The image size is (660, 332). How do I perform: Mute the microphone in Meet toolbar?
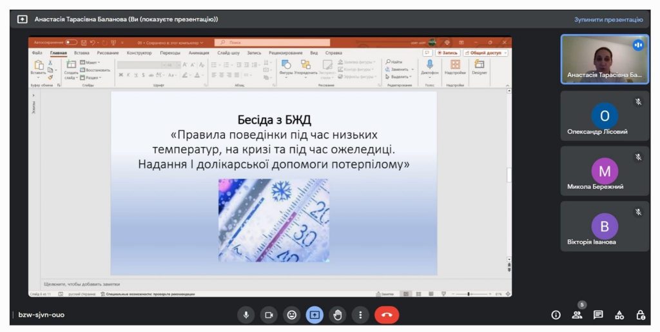click(245, 315)
